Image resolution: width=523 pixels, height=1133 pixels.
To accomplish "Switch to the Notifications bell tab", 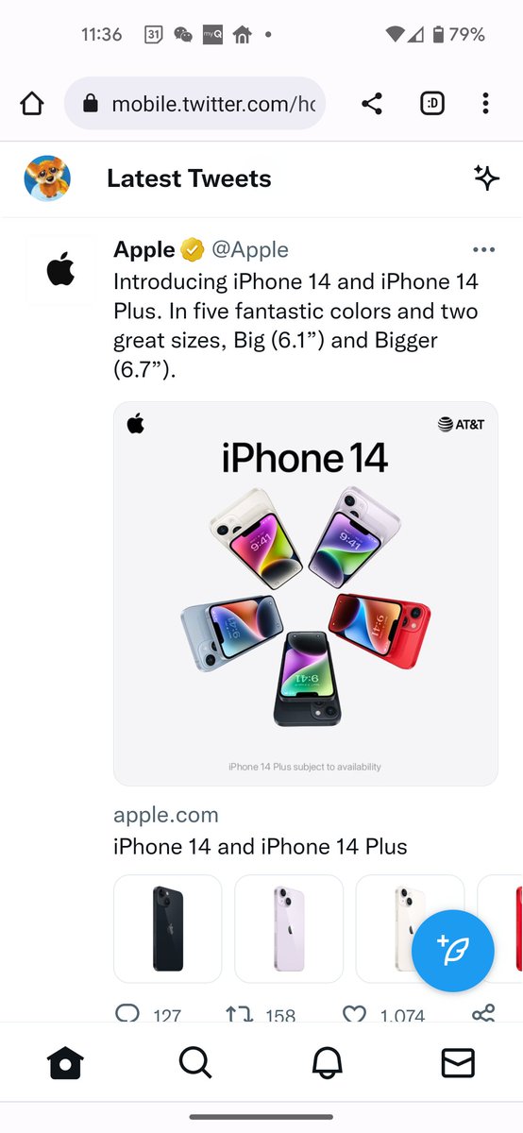I will pyautogui.click(x=327, y=1063).
